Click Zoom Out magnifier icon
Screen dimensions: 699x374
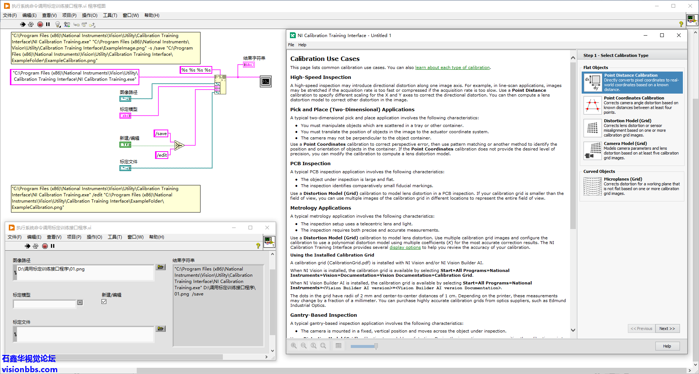pyautogui.click(x=303, y=346)
